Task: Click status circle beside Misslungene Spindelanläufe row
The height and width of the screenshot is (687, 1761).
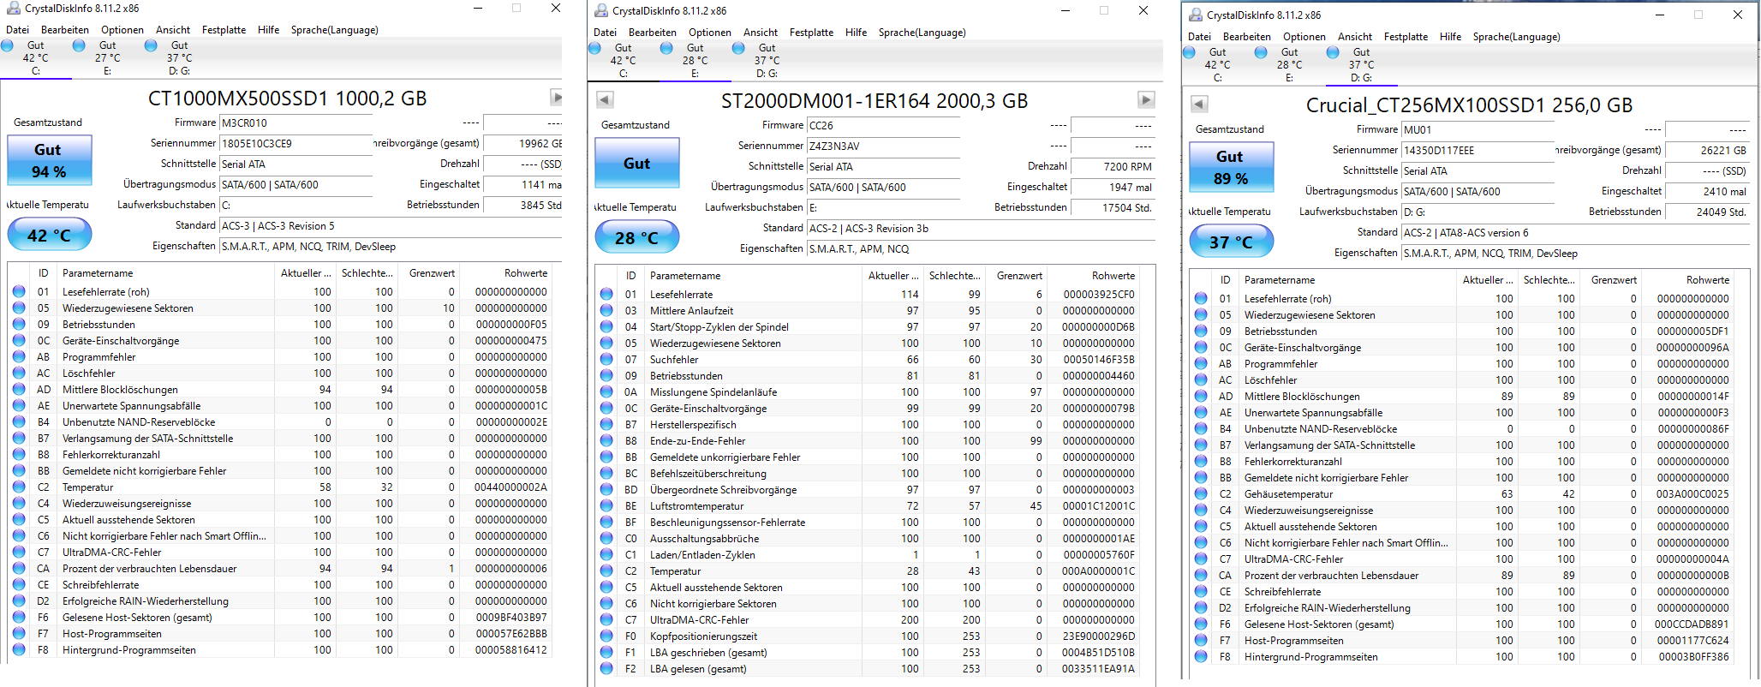Action: click(x=606, y=391)
